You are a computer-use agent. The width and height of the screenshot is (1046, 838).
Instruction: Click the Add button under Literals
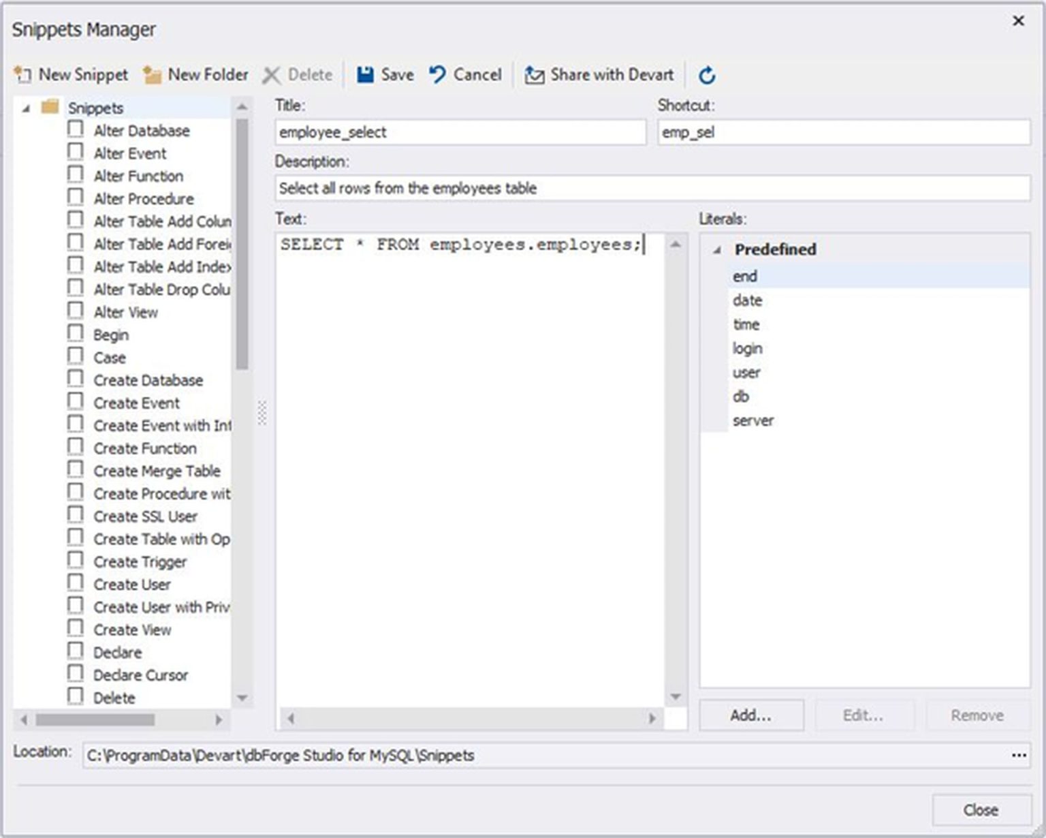click(x=750, y=715)
